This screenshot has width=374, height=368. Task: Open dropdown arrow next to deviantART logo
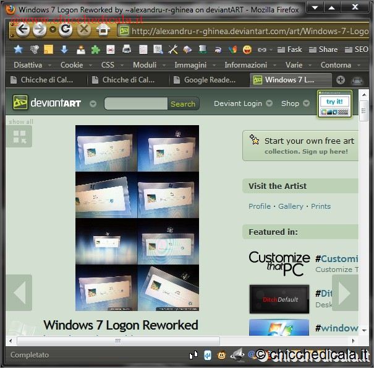(x=93, y=104)
